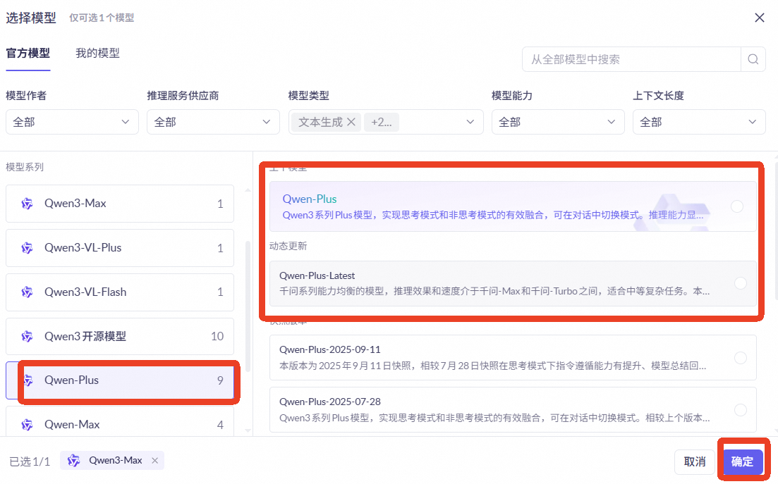Select the Qwen3开源模型 series
This screenshot has width=778, height=484.
pyautogui.click(x=120, y=336)
